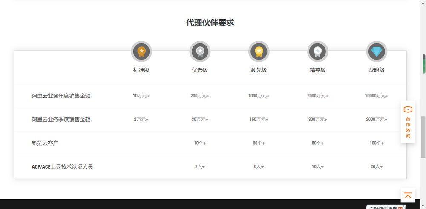Select the 优选级 column label
The width and height of the screenshot is (426, 209).
coord(200,70)
